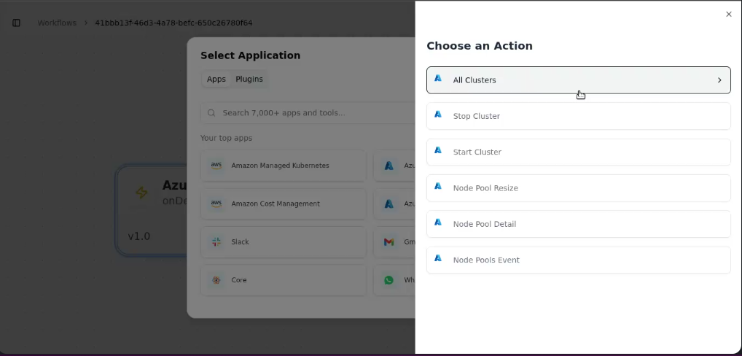The height and width of the screenshot is (356, 742).
Task: Open the Workflows breadcrumb link
Action: 57,23
